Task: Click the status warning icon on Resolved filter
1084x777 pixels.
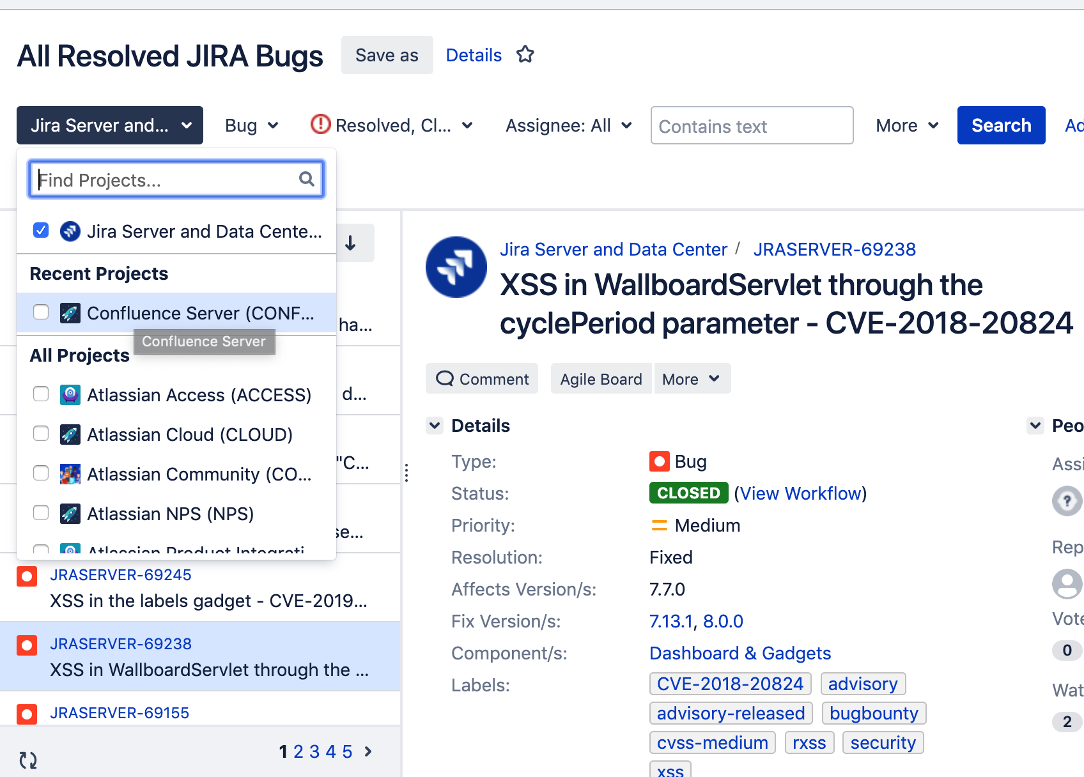Action: pos(320,124)
